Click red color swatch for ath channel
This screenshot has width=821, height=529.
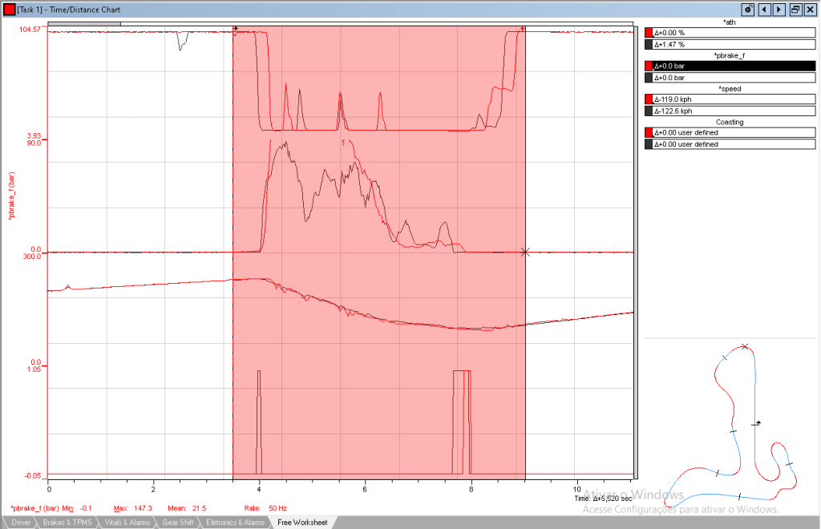[x=649, y=33]
